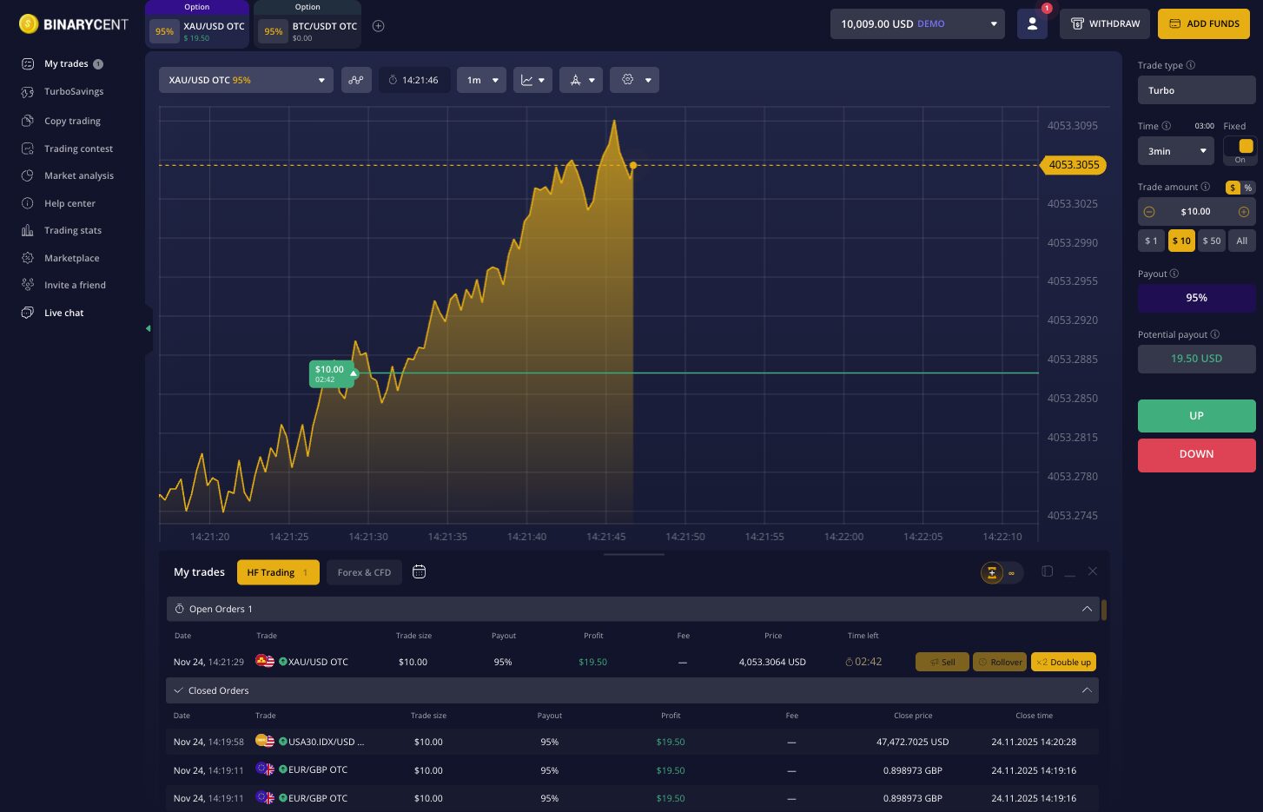
Task: Toggle the infinity auto-scroll switch in My trades
Action: pos(1011,573)
